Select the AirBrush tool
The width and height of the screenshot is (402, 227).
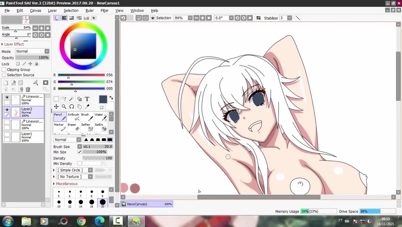pyautogui.click(x=74, y=117)
